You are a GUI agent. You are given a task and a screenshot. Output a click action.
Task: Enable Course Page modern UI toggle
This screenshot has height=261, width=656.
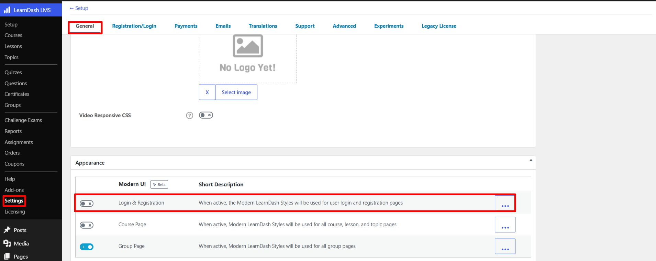pos(87,225)
